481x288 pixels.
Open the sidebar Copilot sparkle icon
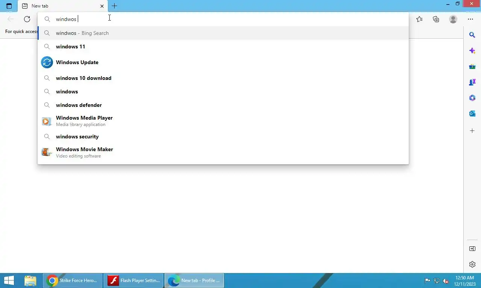coord(472,51)
